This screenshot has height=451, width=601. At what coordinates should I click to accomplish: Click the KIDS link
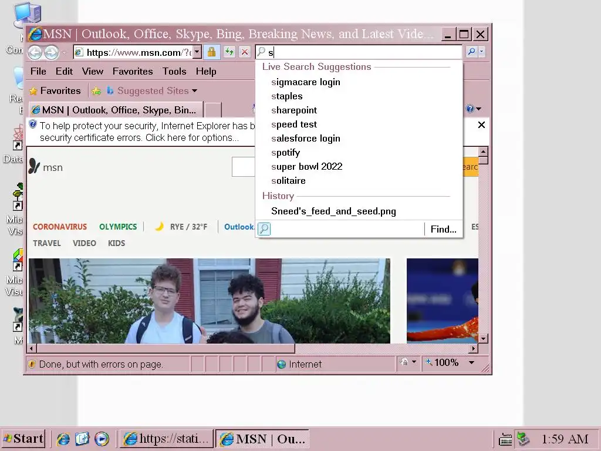coord(117,243)
